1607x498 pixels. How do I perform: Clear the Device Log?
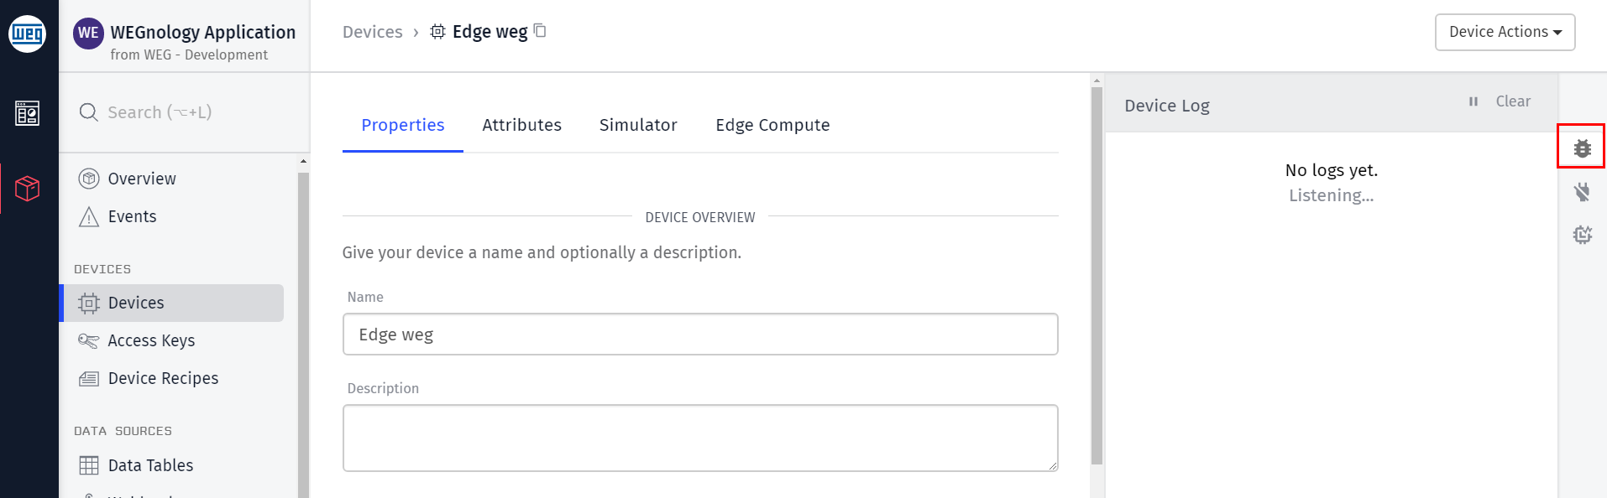tap(1513, 101)
